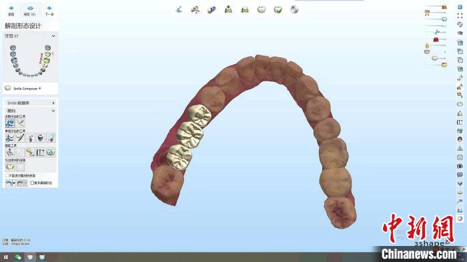
Task: Click the graduation cap icon on right sidebar
Action: [460, 33]
